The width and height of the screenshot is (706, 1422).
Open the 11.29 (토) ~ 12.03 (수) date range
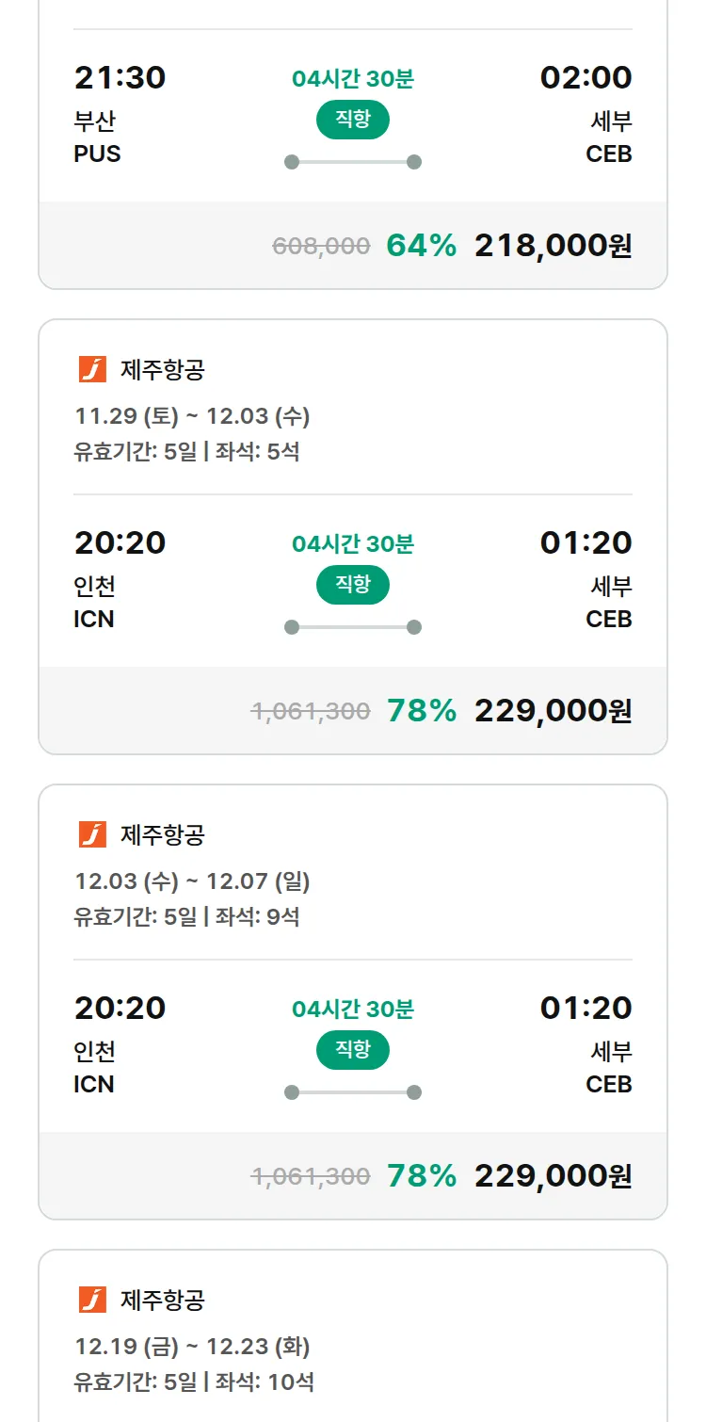[x=192, y=416]
